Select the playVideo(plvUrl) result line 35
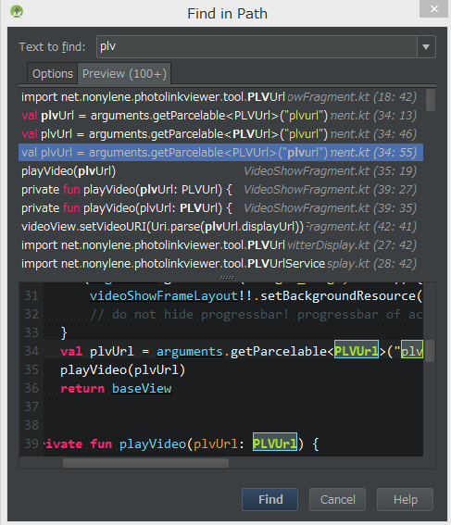This screenshot has height=525, width=451. (220, 171)
